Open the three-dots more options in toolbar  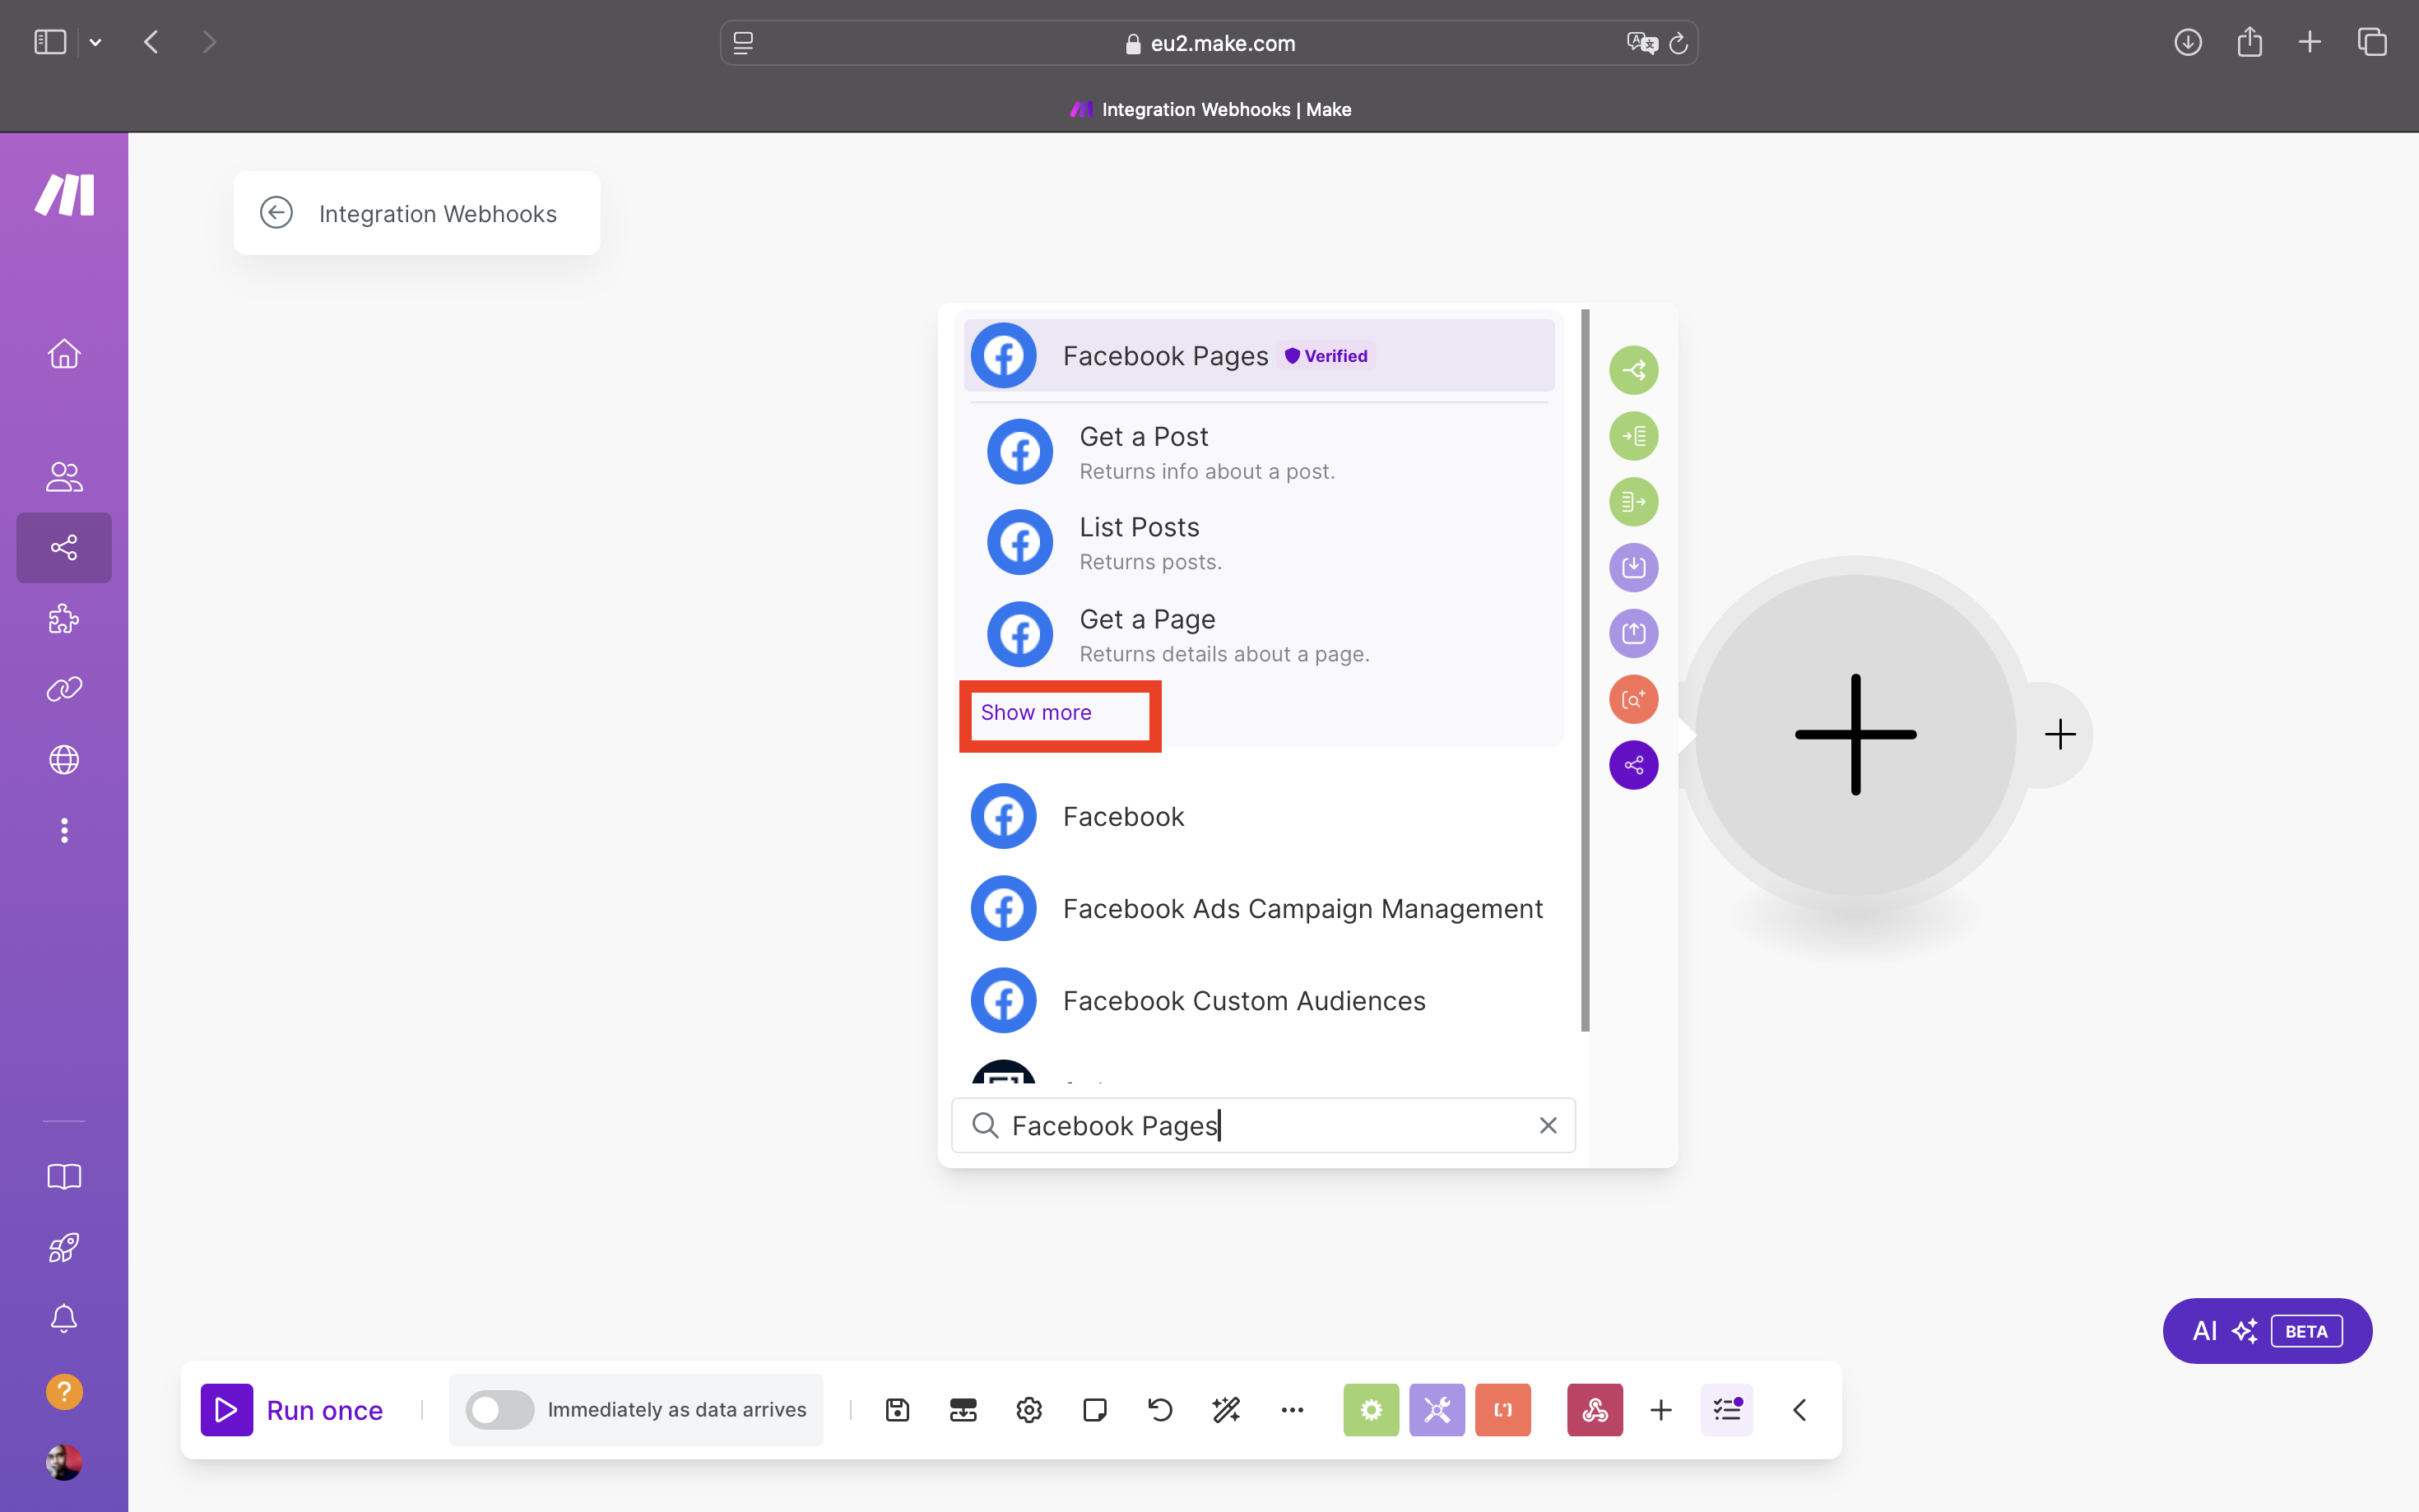point(1292,1410)
